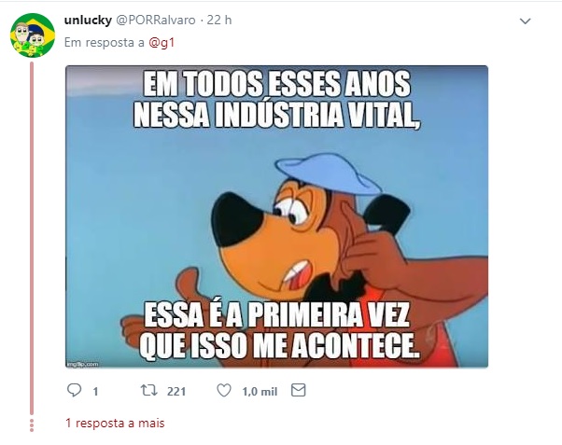Expand '1 resposta a mais' replies

(115, 424)
